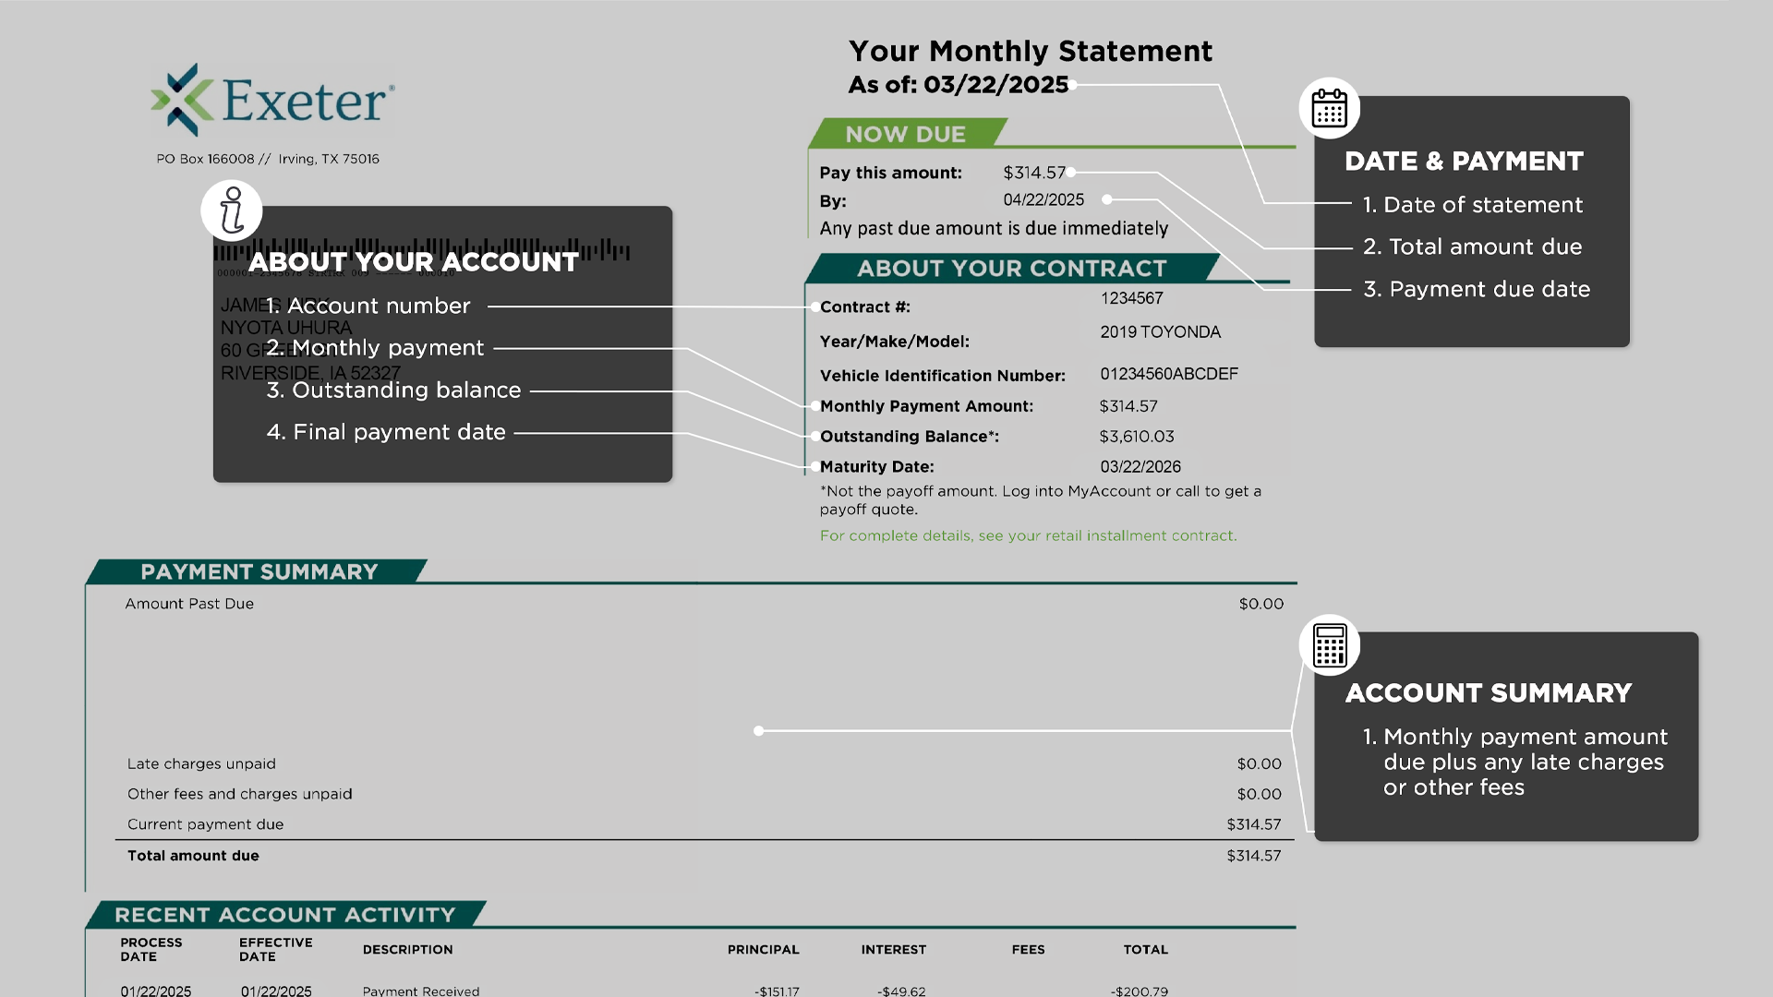The image size is (1773, 997).
Task: Click the FEES column header
Action: (1029, 950)
